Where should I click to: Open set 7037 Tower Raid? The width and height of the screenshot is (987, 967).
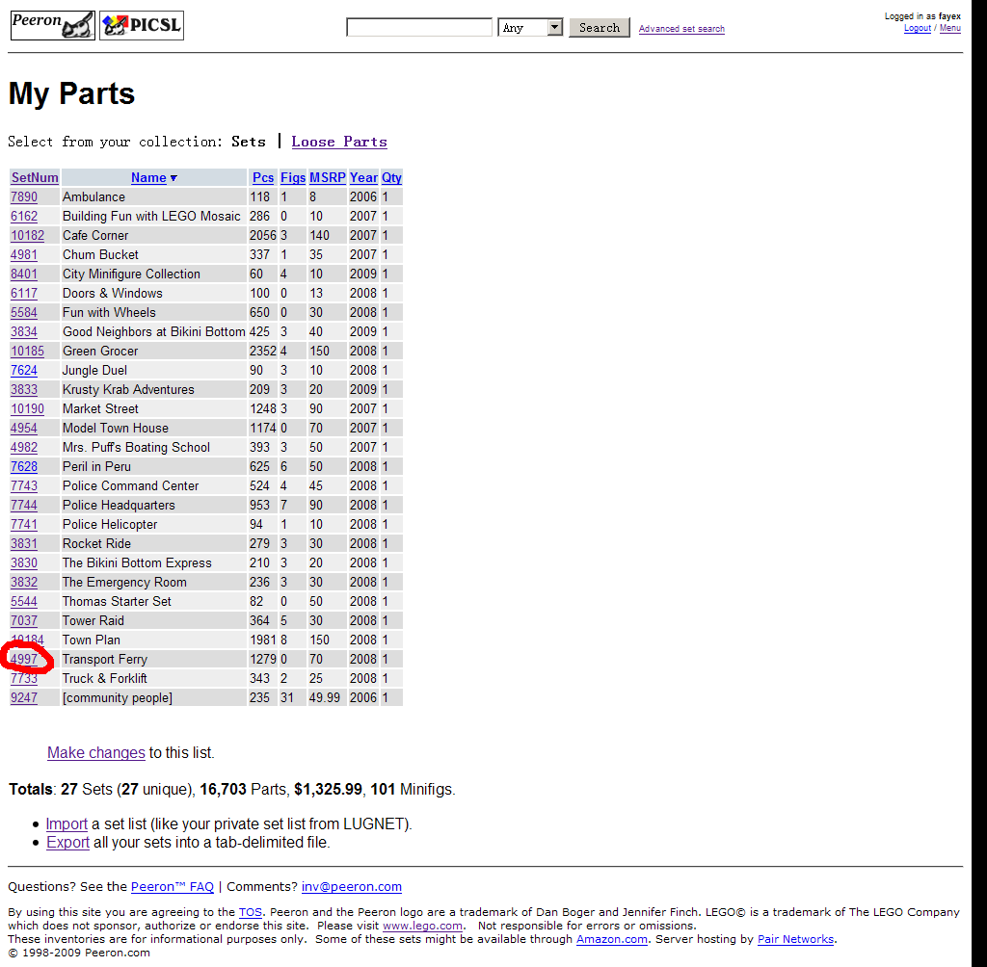coord(24,620)
